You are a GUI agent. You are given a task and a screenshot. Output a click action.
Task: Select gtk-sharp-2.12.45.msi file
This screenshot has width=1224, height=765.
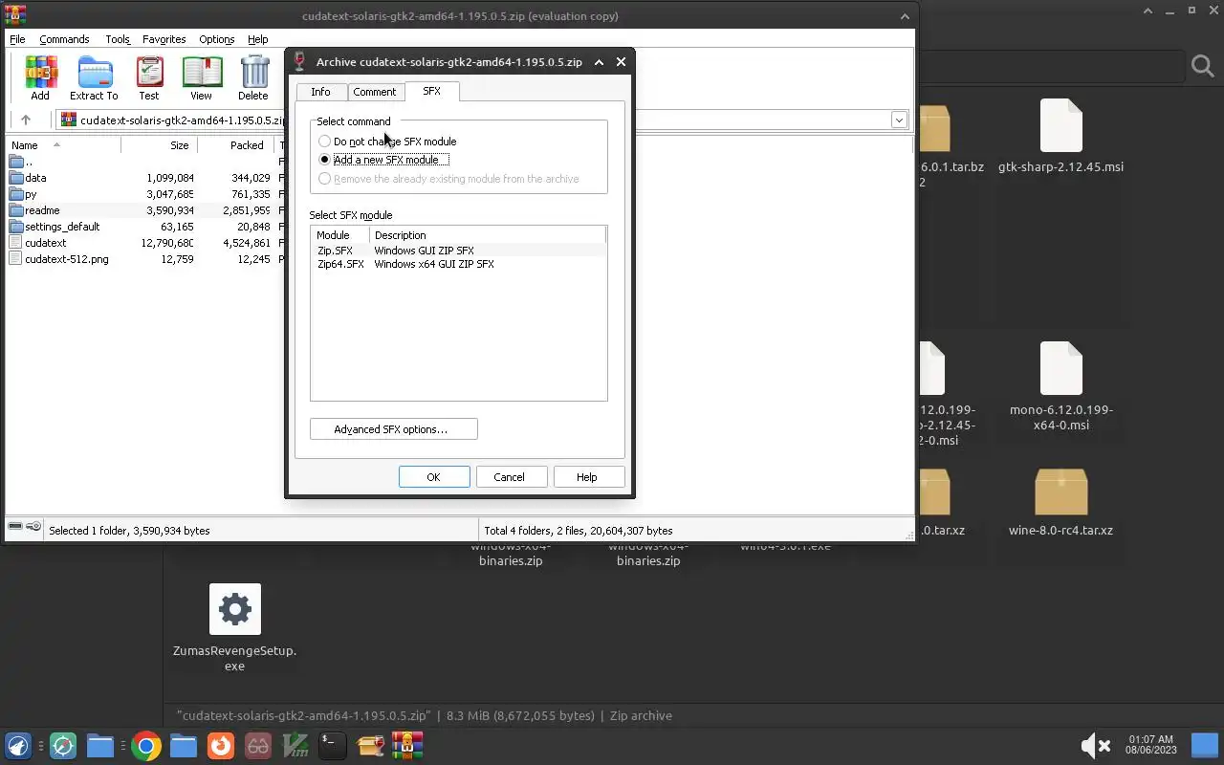tap(1060, 136)
